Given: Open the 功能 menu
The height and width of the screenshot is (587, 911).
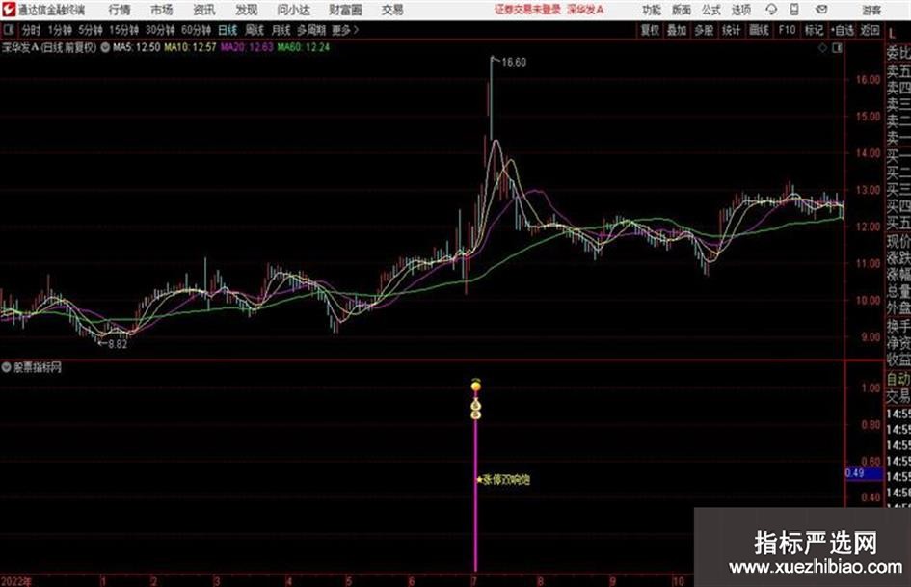Looking at the screenshot, I should coord(652,10).
